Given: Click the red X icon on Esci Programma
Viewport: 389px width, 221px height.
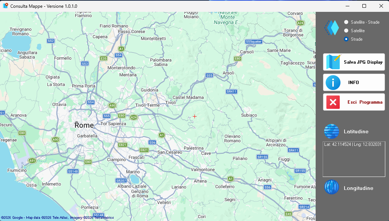Looking at the screenshot, I should click(333, 102).
